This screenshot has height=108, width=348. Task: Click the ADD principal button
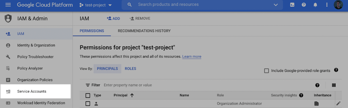point(113,18)
